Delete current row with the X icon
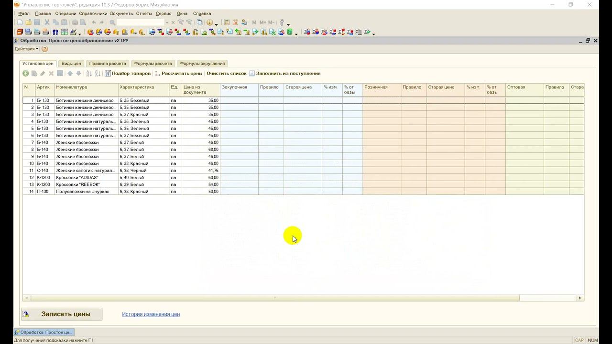Viewport: 612px width, 344px height. (51, 74)
